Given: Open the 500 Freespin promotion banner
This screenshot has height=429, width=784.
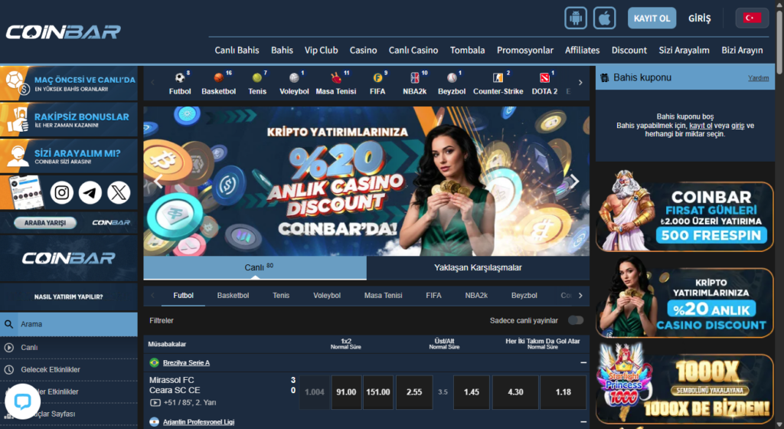Looking at the screenshot, I should click(684, 216).
